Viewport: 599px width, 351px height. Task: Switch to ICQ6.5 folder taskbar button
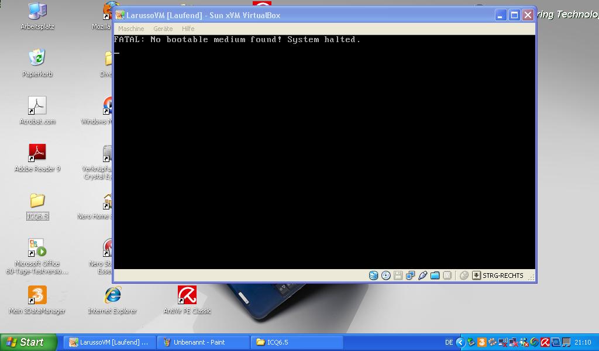297,342
